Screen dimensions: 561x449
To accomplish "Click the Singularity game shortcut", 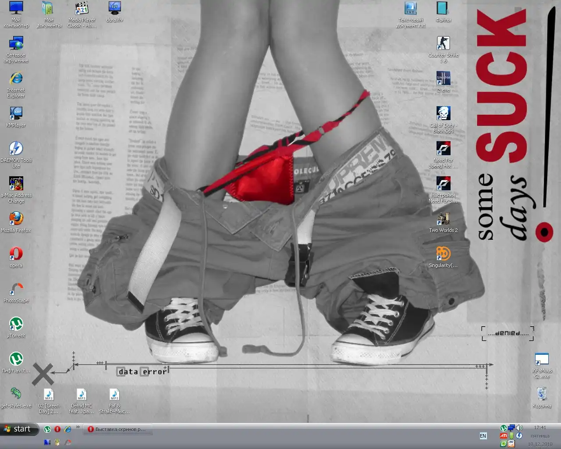I will [443, 254].
